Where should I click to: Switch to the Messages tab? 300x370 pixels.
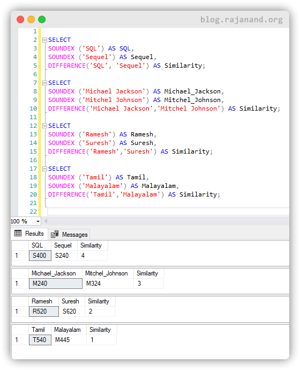pos(69,234)
